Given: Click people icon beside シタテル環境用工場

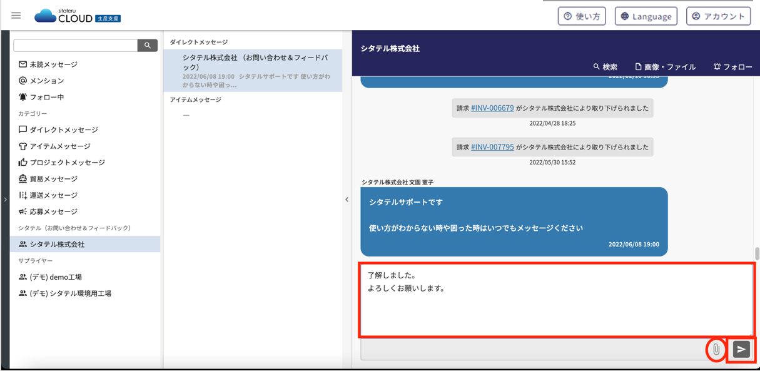Looking at the screenshot, I should pyautogui.click(x=23, y=293).
